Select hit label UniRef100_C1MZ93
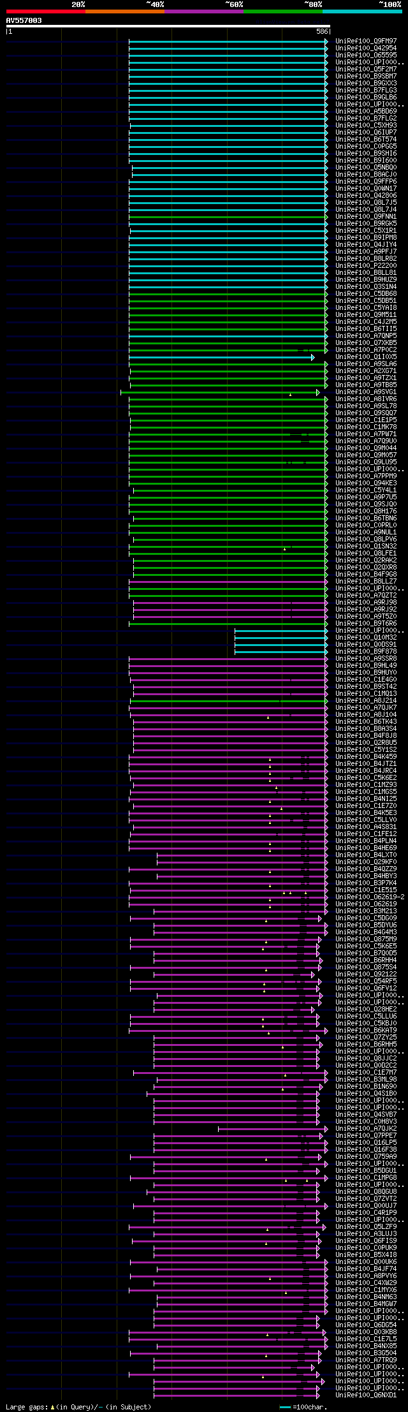 [x=366, y=784]
